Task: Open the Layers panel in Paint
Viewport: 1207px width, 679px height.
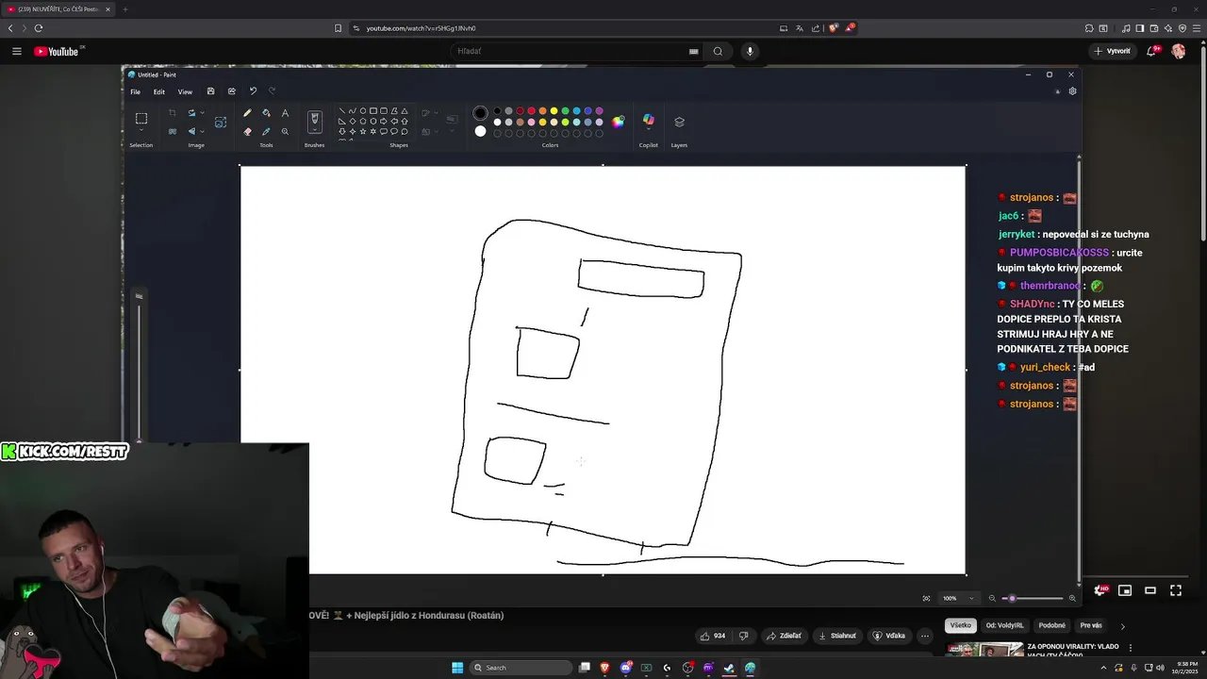Action: pyautogui.click(x=679, y=122)
